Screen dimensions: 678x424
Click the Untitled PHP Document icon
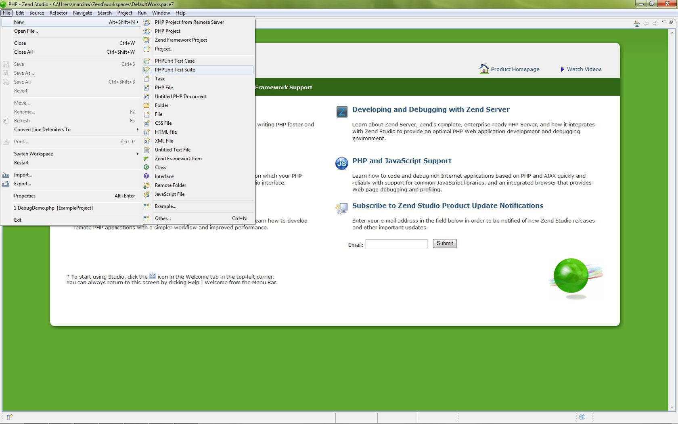click(x=147, y=97)
